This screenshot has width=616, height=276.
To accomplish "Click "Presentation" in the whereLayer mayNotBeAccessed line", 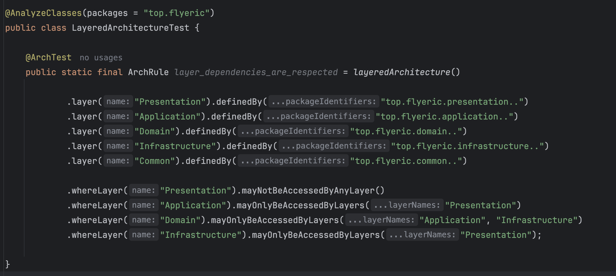I will pyautogui.click(x=195, y=191).
